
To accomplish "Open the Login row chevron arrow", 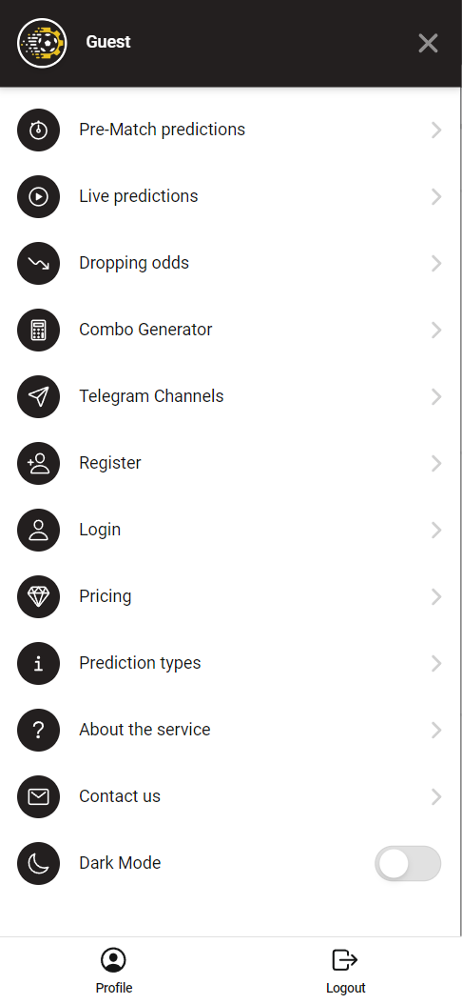I will pos(436,531).
